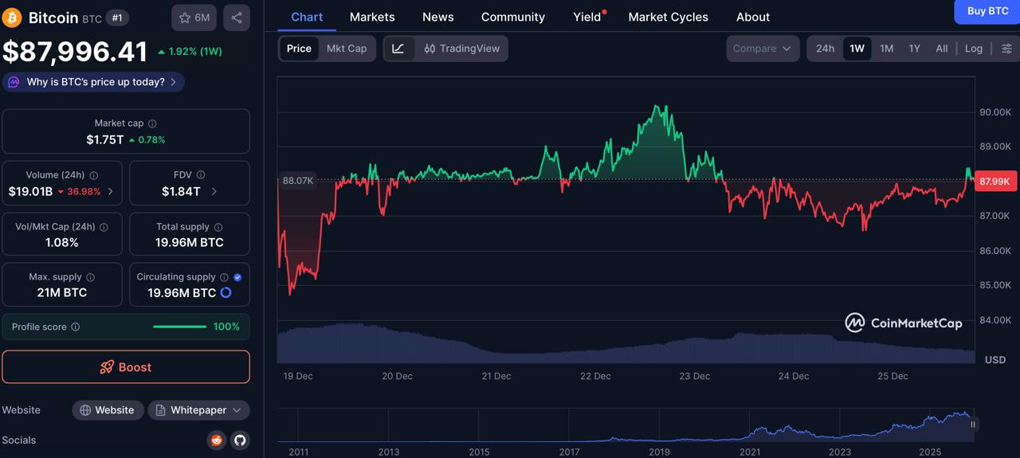Switch to the Markets tab
This screenshot has width=1020, height=458.
point(372,17)
